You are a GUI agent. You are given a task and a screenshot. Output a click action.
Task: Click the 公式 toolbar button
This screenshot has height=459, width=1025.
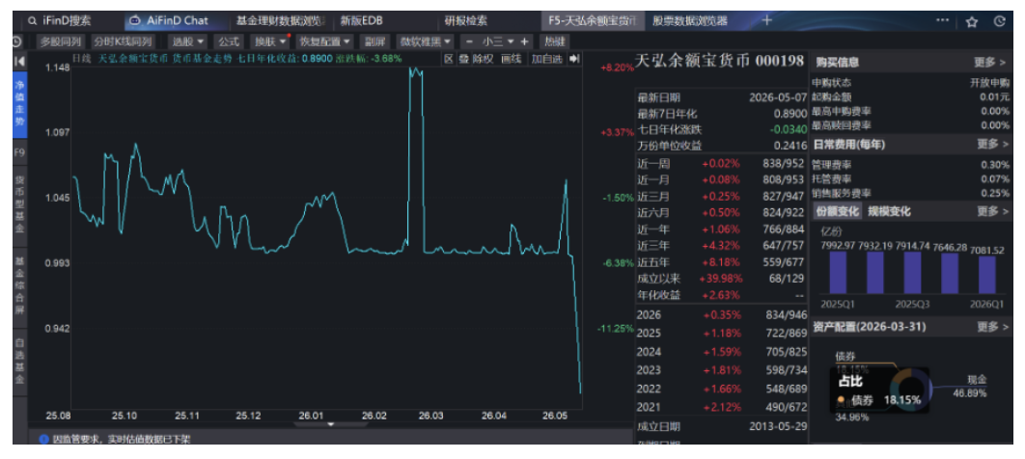(228, 41)
